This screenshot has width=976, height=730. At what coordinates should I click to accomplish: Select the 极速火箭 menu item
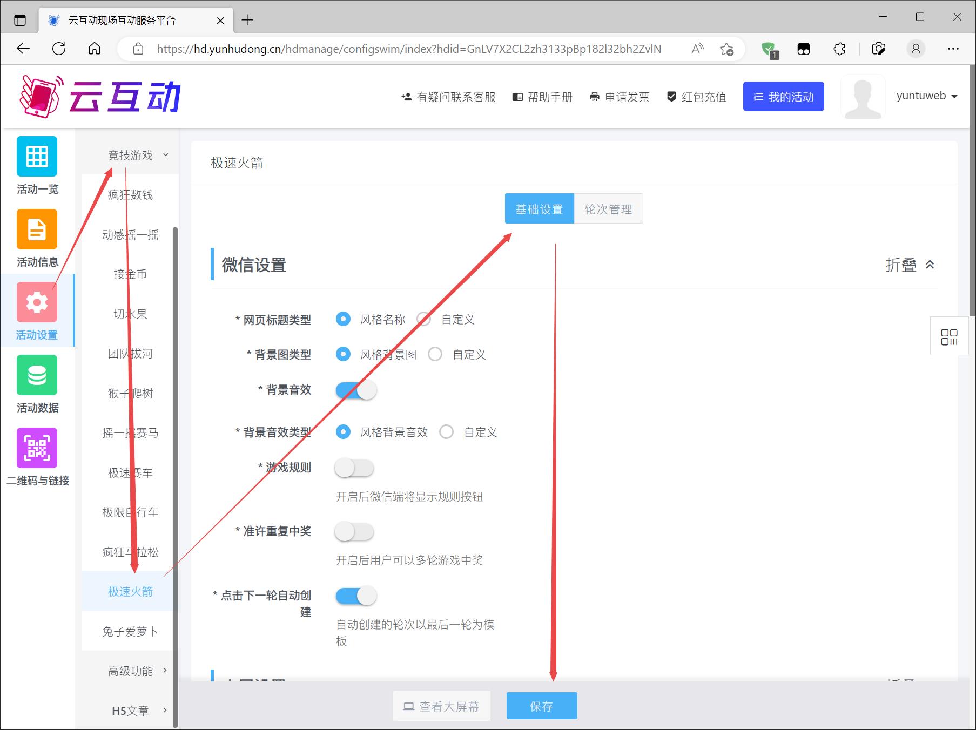click(130, 591)
